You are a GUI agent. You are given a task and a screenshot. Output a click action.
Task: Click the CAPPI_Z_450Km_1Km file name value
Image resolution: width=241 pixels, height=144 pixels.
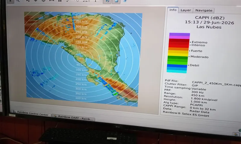216,84
